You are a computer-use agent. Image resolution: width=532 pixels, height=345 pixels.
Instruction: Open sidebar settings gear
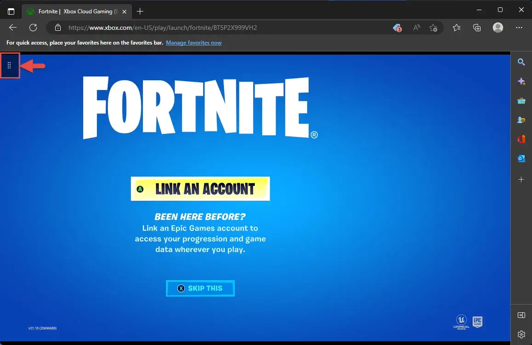click(x=521, y=334)
